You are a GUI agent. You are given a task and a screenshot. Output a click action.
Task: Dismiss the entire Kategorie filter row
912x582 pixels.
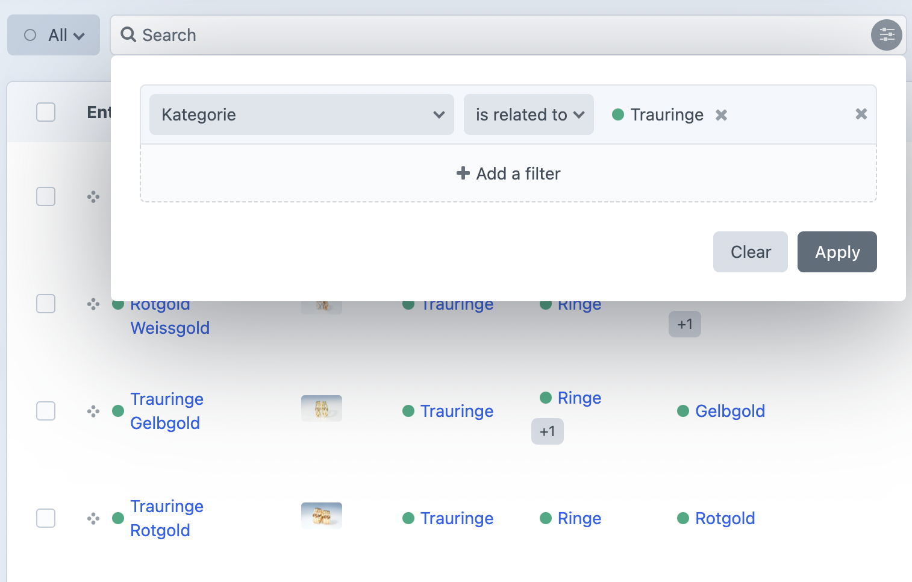point(860,114)
